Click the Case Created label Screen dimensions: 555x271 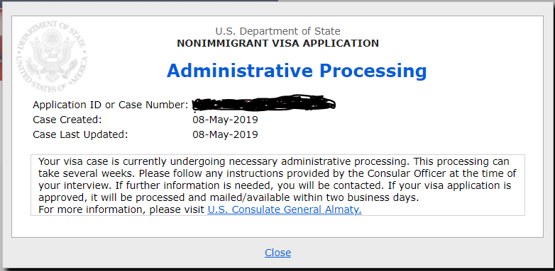click(x=67, y=120)
